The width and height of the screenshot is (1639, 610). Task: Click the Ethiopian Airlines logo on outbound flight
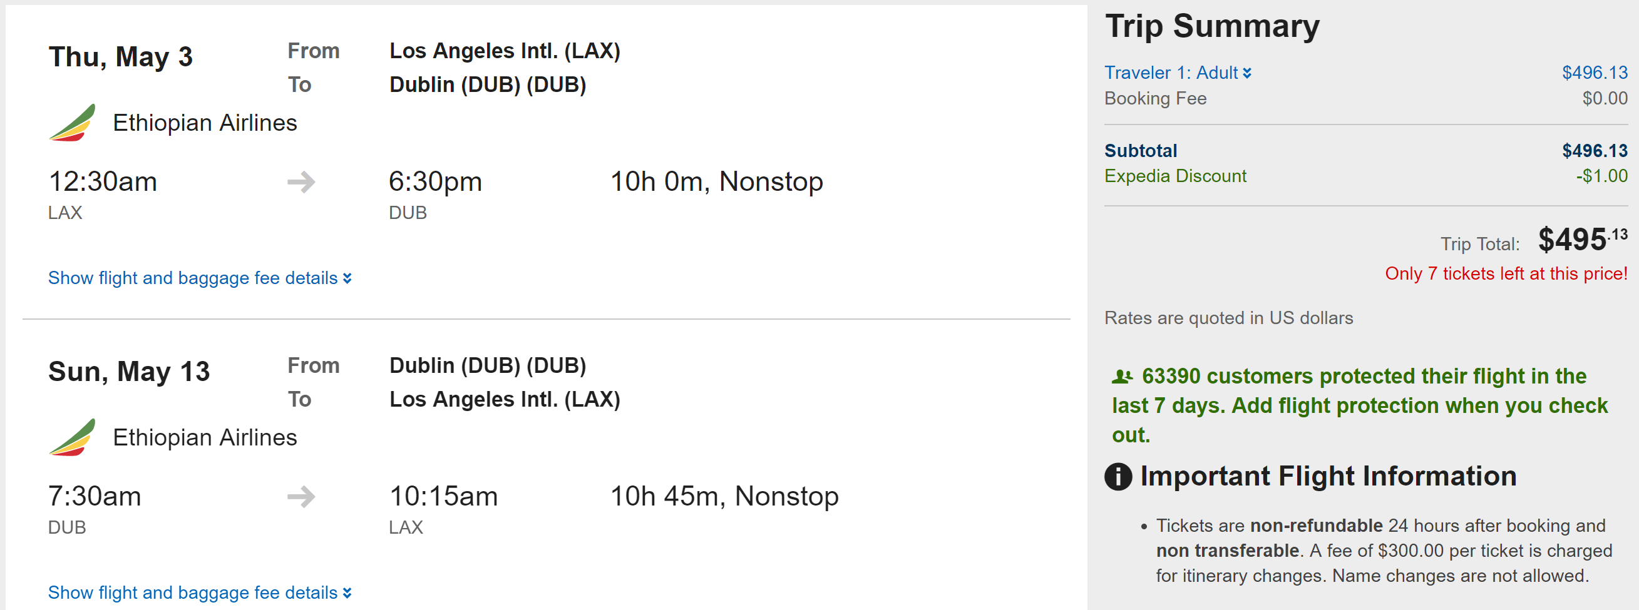pos(72,123)
